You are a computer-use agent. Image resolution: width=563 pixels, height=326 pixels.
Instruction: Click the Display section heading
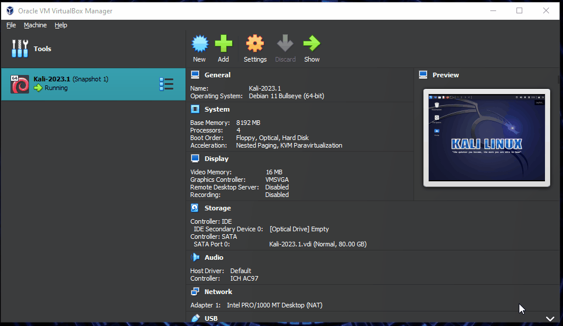pyautogui.click(x=216, y=159)
